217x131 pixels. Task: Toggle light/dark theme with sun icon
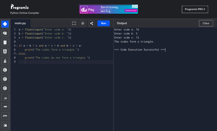point(83,23)
